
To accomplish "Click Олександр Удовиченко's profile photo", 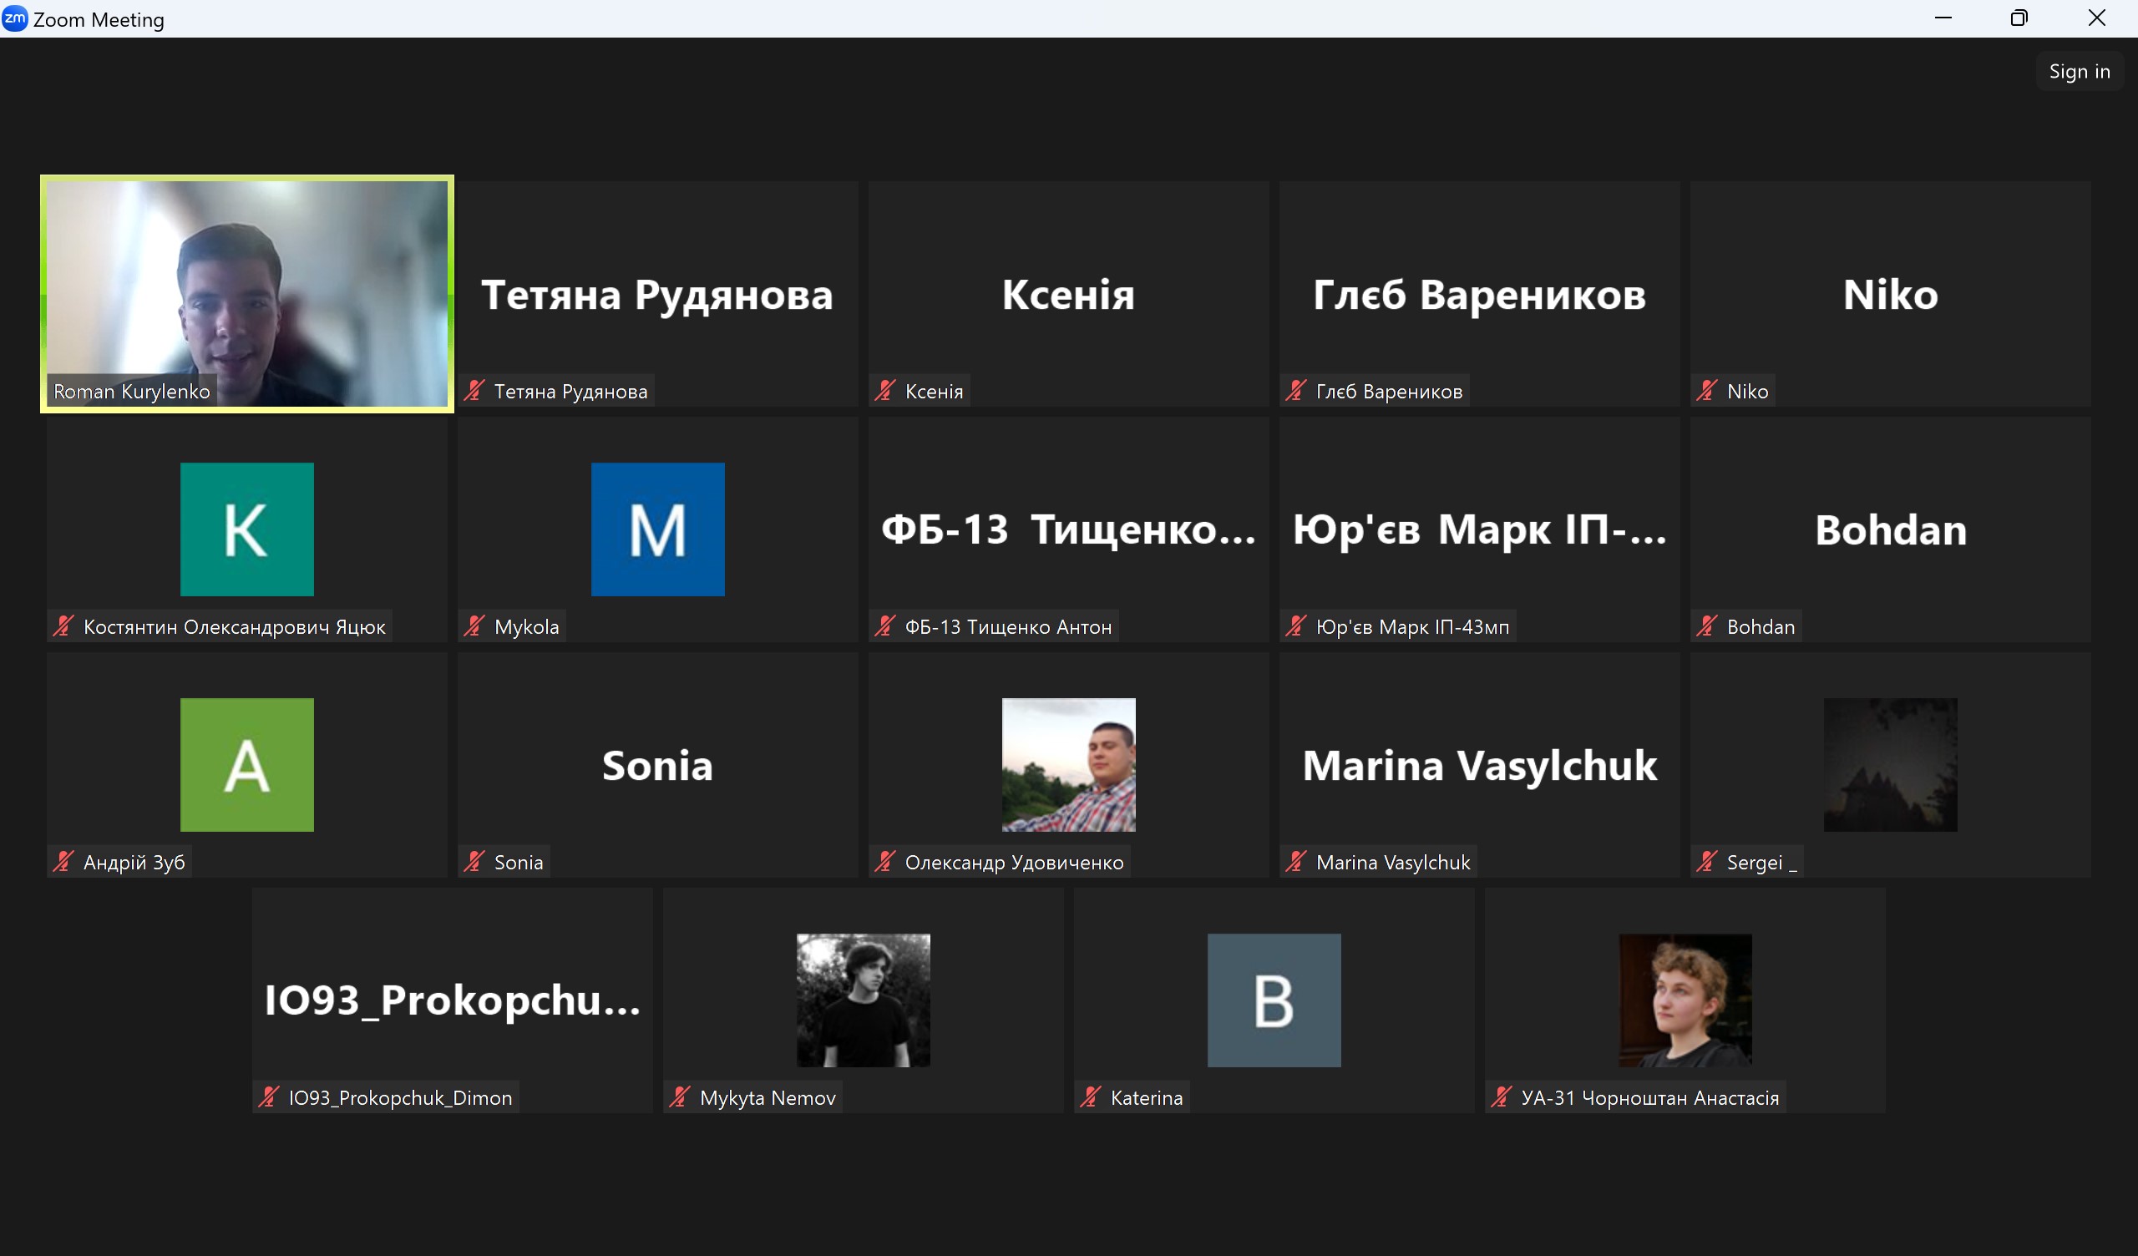I will pyautogui.click(x=1068, y=765).
